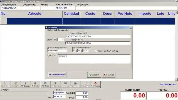The image size is (178, 100).
Task: Click the Proveedor number field in dialog
Action: 61,40
